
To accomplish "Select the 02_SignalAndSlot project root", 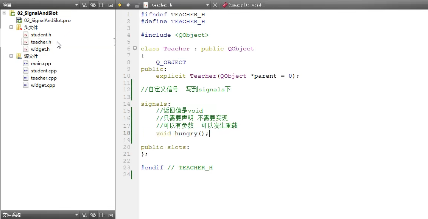I will [x=37, y=13].
